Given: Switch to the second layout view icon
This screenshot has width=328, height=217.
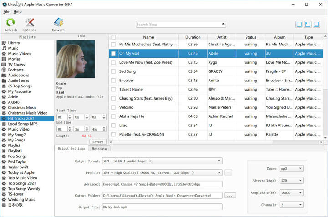Looking at the screenshot, I should coord(308,24).
